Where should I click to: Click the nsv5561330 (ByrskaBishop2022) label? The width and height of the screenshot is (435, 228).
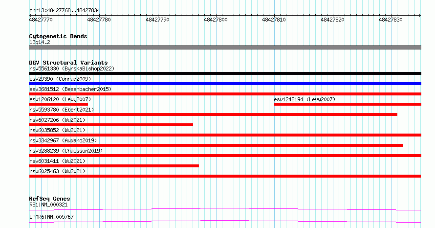tap(72, 68)
